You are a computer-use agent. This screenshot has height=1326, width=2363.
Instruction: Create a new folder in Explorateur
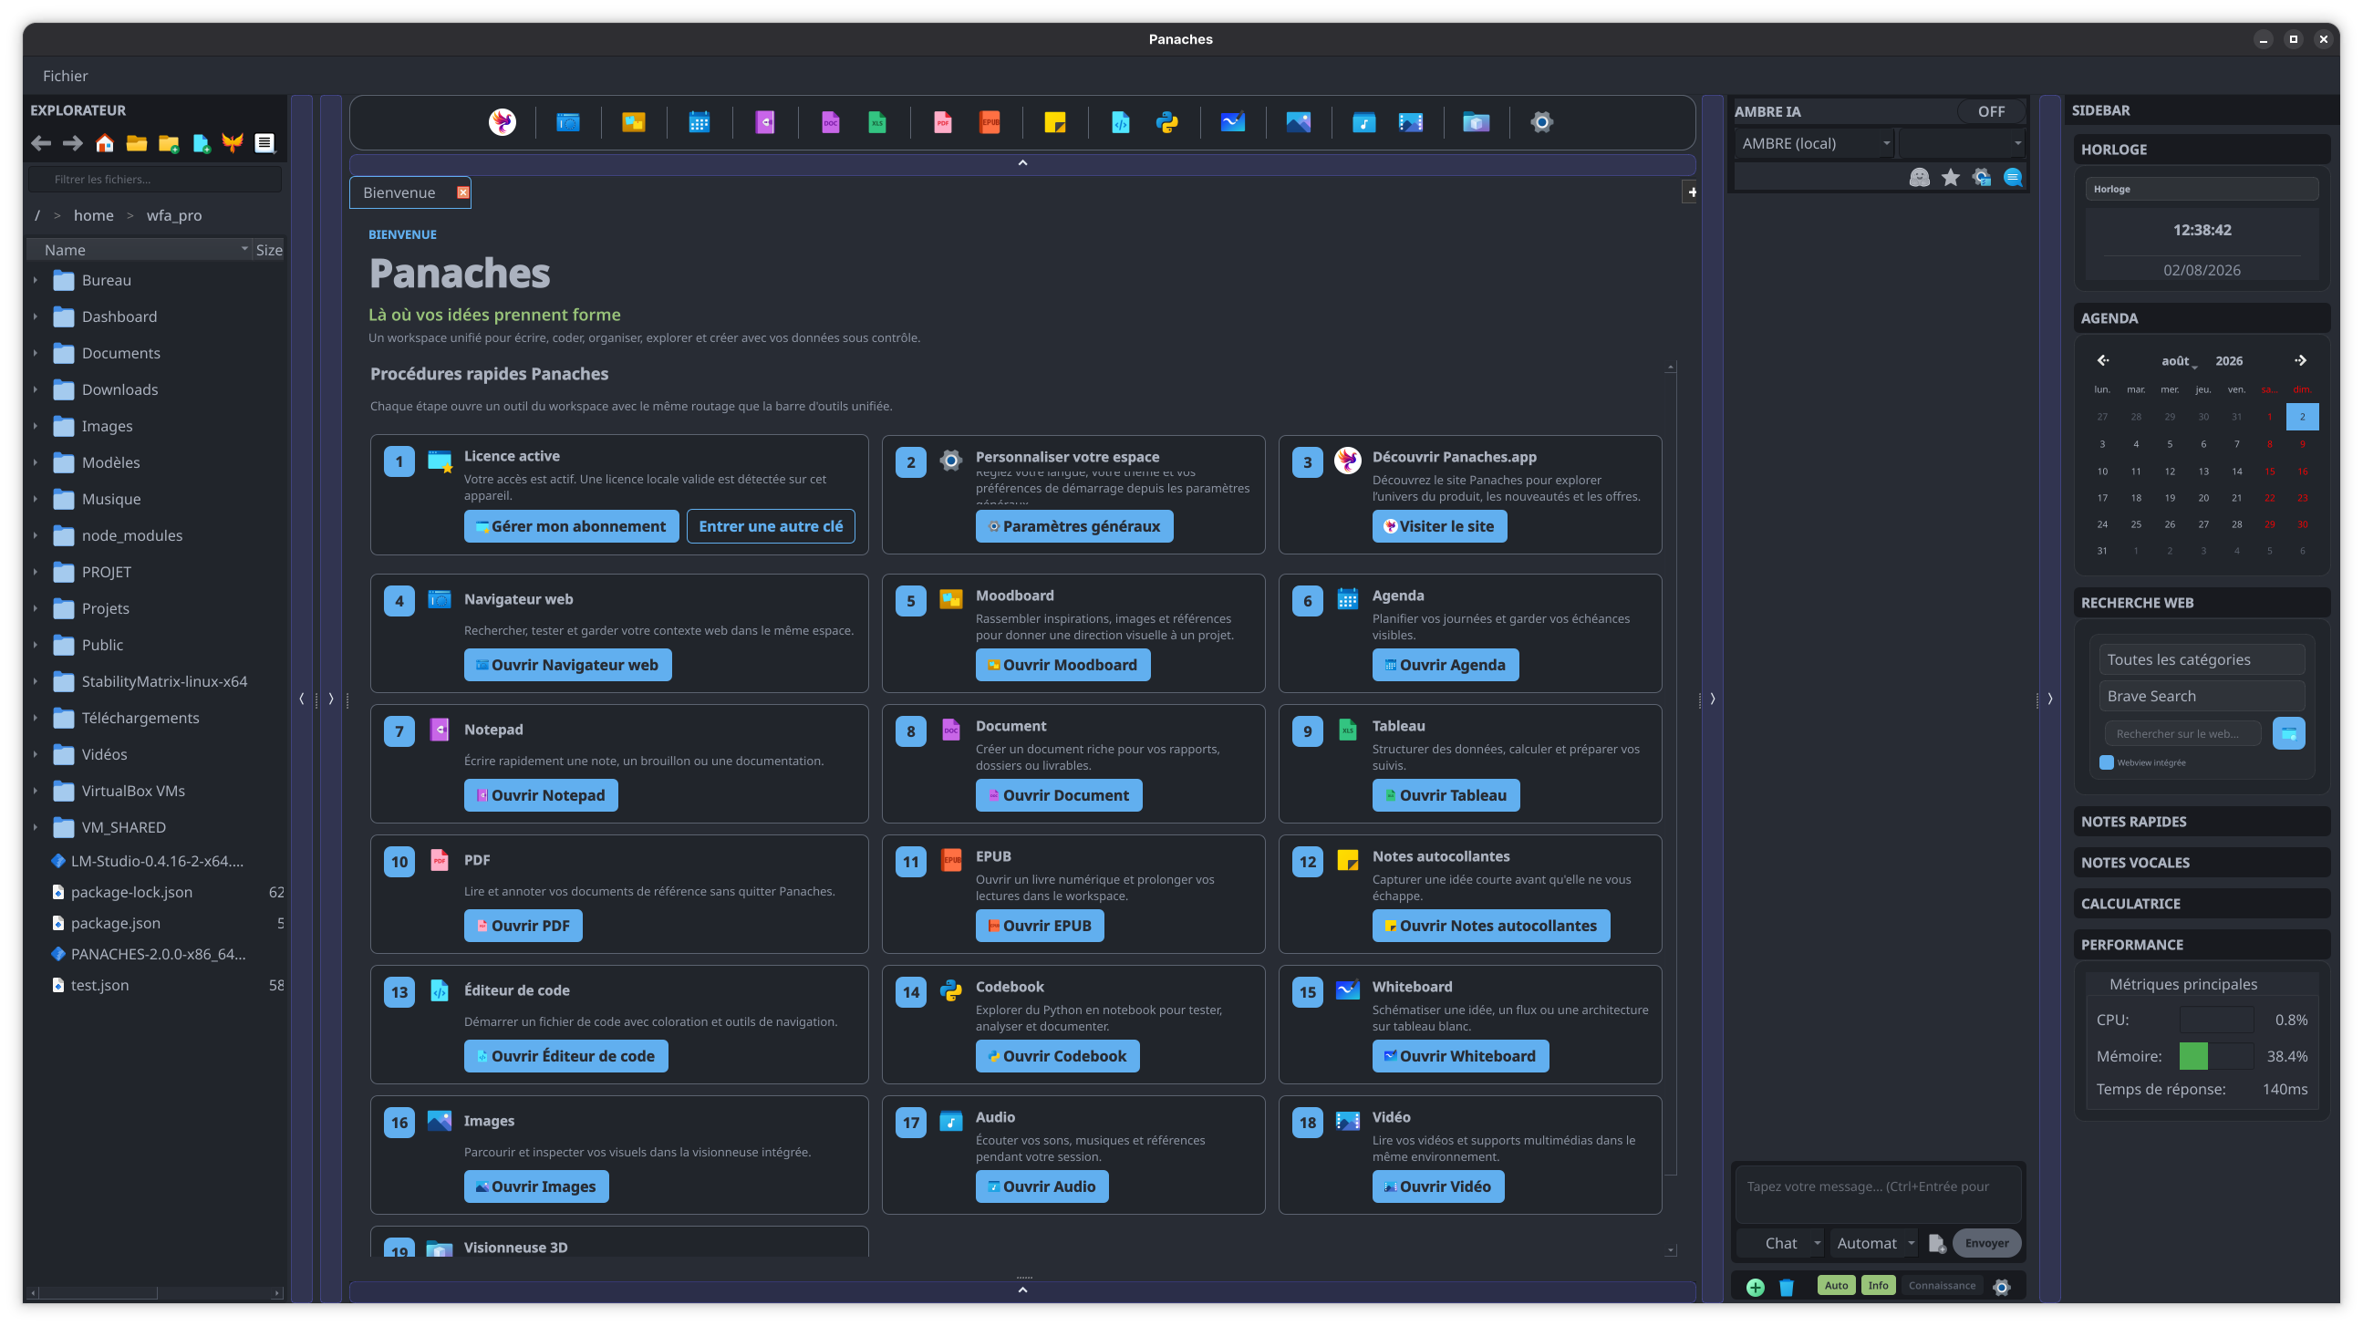point(169,143)
